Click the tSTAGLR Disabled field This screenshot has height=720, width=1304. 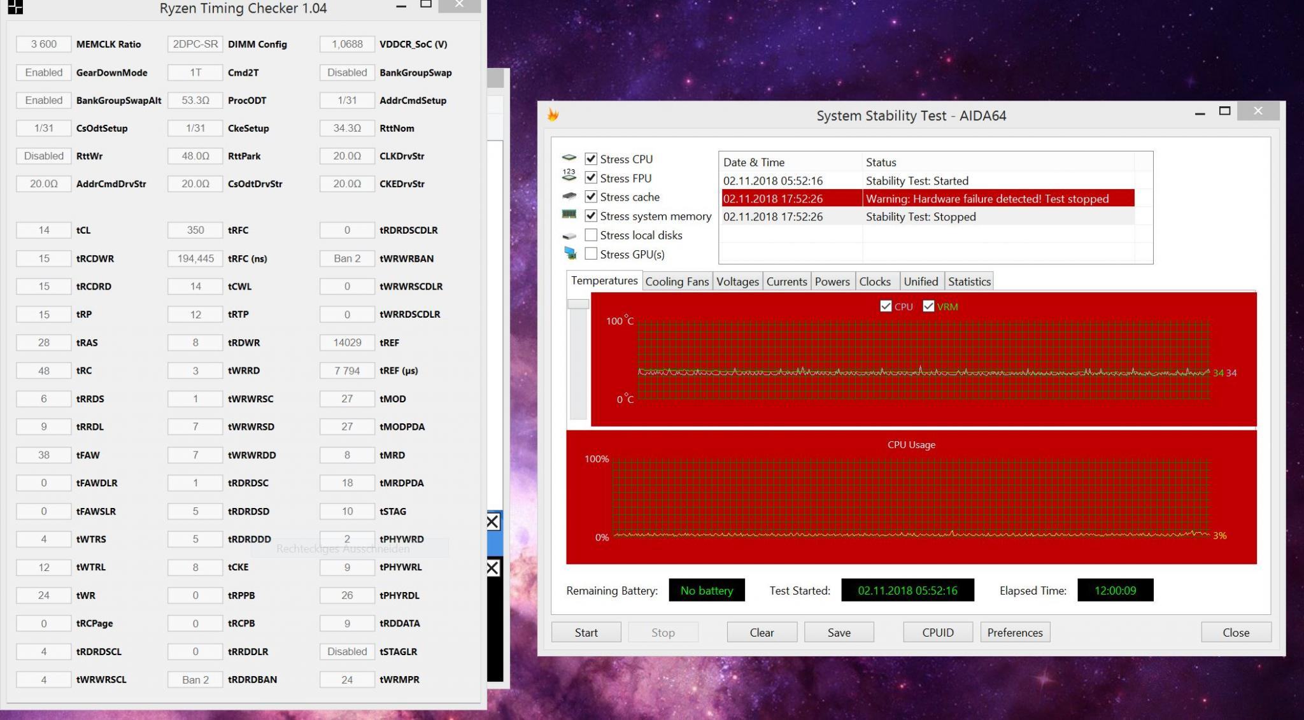click(x=347, y=651)
